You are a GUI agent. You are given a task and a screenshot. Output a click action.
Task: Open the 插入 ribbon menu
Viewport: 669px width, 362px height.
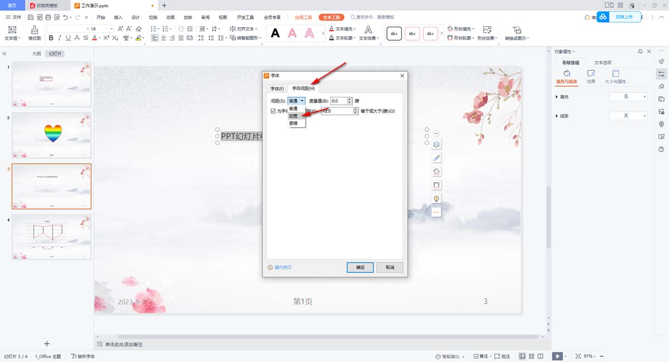[x=118, y=17]
